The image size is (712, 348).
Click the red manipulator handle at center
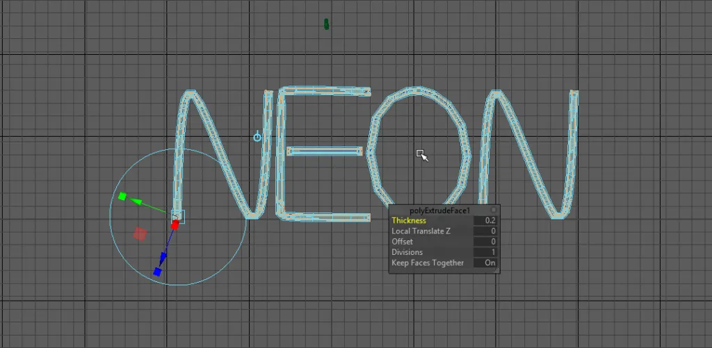(x=175, y=224)
